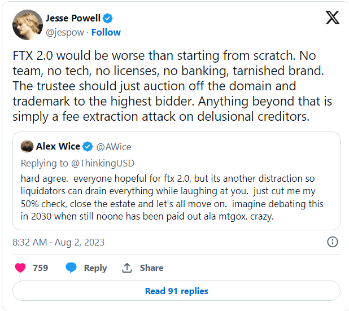Click the share upload arrow icon
349x311 pixels.
[x=127, y=268]
